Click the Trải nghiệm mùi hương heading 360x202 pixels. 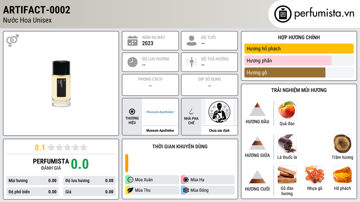click(299, 90)
